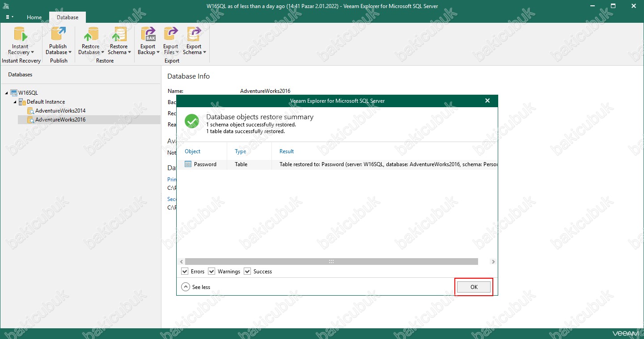
Task: Click the Export Files ribbon icon
Action: (x=171, y=34)
